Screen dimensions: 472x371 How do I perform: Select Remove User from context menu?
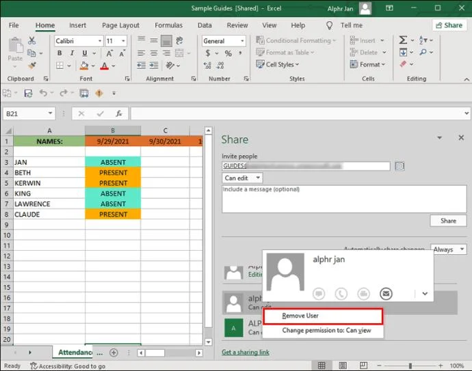tap(323, 316)
